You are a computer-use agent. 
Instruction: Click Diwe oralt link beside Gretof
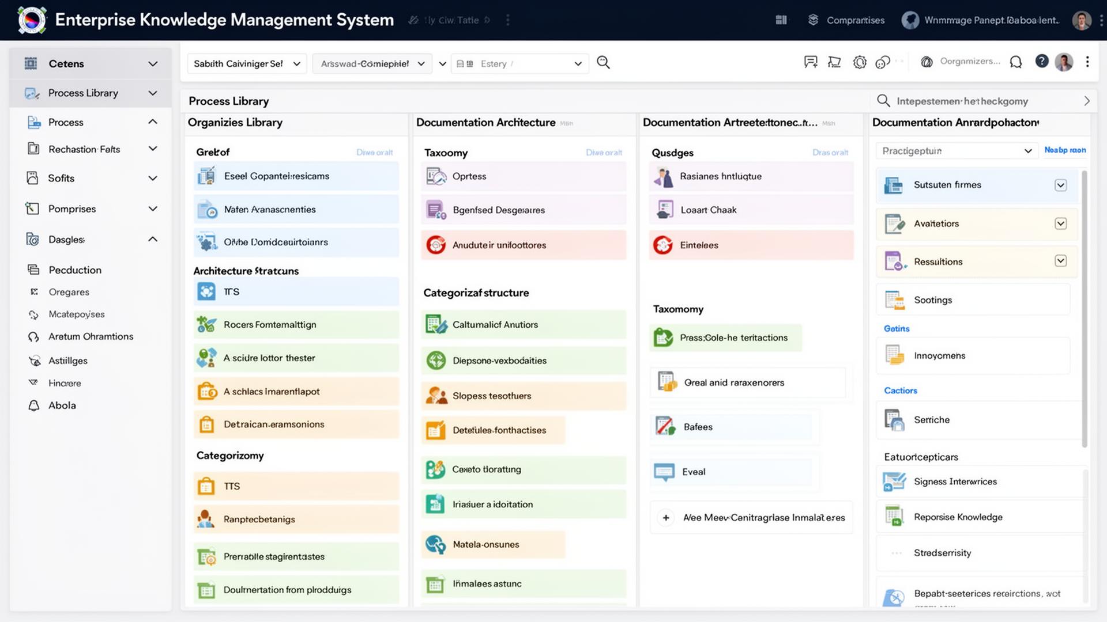point(374,153)
